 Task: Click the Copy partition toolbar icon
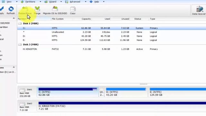pyautogui.click(x=73, y=9)
